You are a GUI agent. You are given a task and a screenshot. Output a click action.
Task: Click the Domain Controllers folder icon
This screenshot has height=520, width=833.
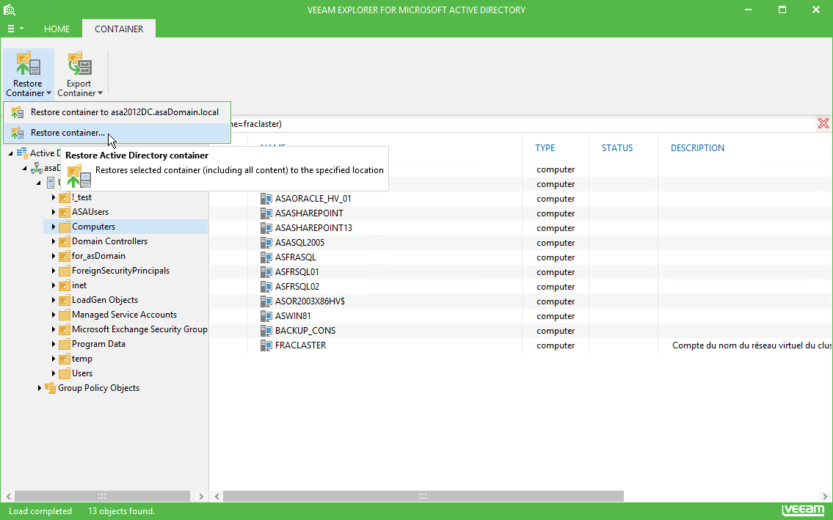click(x=65, y=241)
